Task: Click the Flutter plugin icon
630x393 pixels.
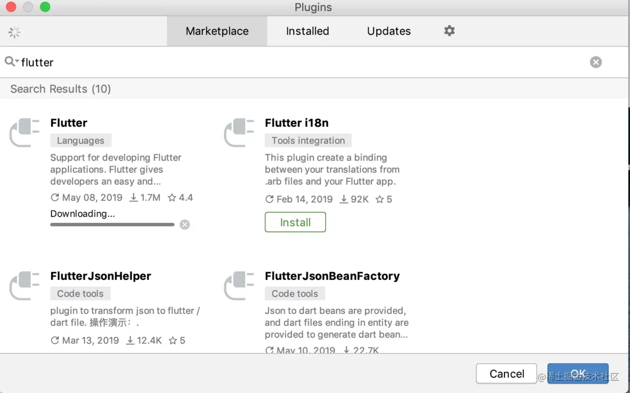Action: tap(25, 133)
